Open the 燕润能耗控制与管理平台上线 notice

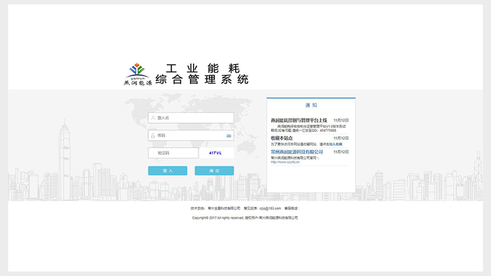point(299,120)
